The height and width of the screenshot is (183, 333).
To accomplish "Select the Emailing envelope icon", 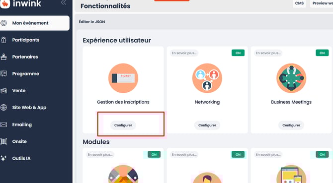I will click(3, 124).
